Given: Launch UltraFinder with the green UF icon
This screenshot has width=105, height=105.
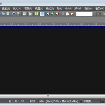Looking at the screenshot, I should tap(53, 14).
